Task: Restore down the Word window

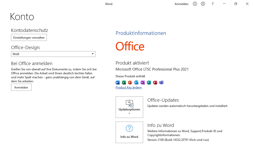Action: (236, 4)
